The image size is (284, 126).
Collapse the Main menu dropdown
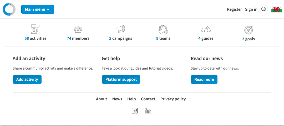(38, 9)
